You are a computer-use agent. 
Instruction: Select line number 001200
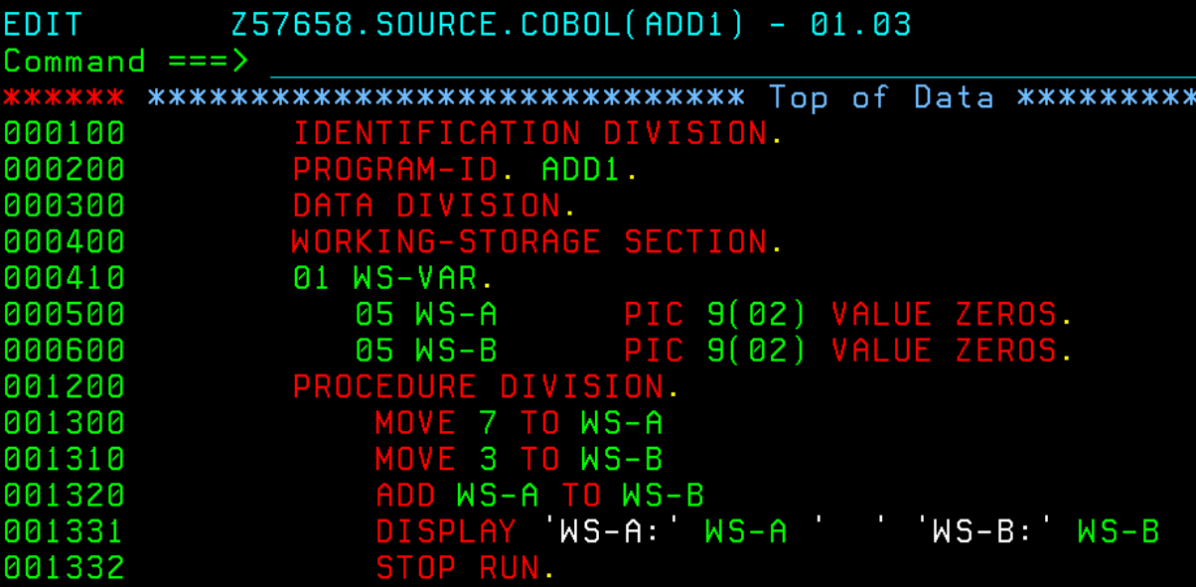point(64,386)
